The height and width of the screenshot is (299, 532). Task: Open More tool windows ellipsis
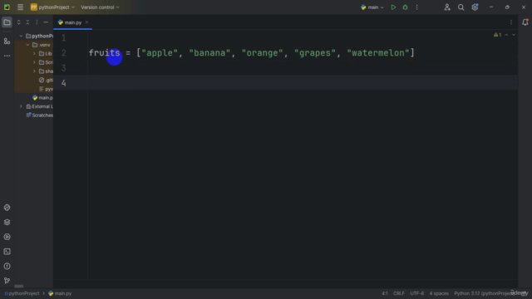pos(7,56)
